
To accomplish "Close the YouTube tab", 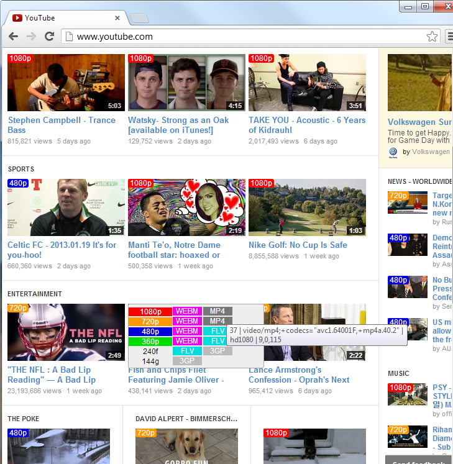I will (117, 18).
